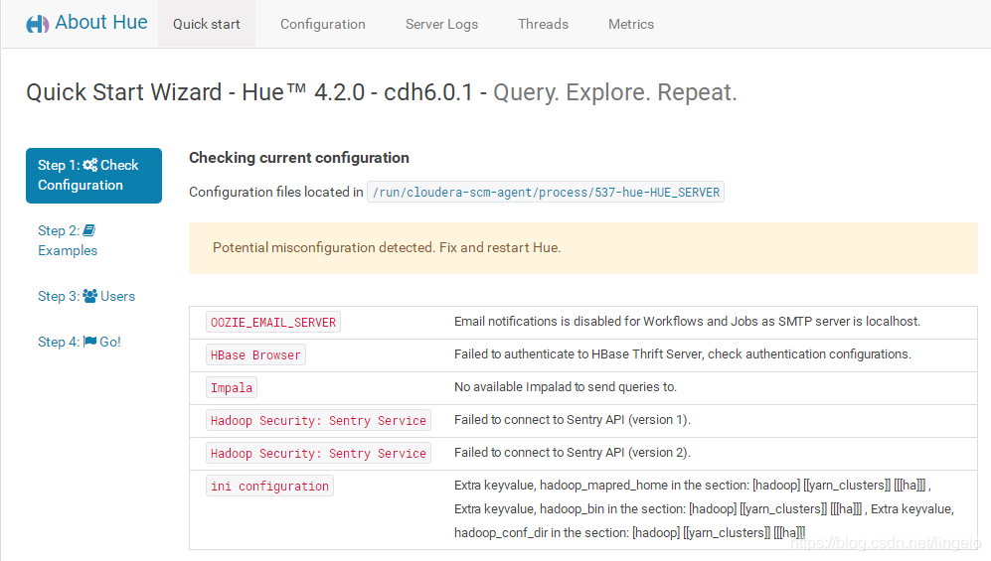Jump to Step 4: Go!
The image size is (991, 561).
click(80, 342)
